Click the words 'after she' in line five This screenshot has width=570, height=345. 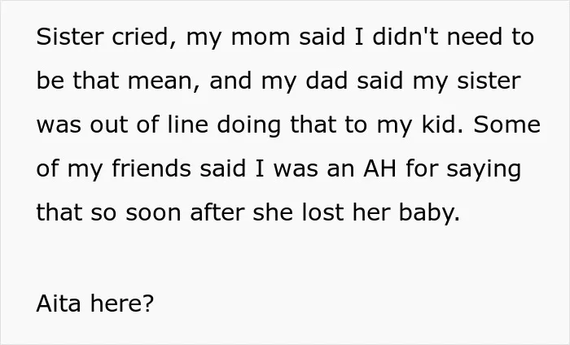point(241,212)
